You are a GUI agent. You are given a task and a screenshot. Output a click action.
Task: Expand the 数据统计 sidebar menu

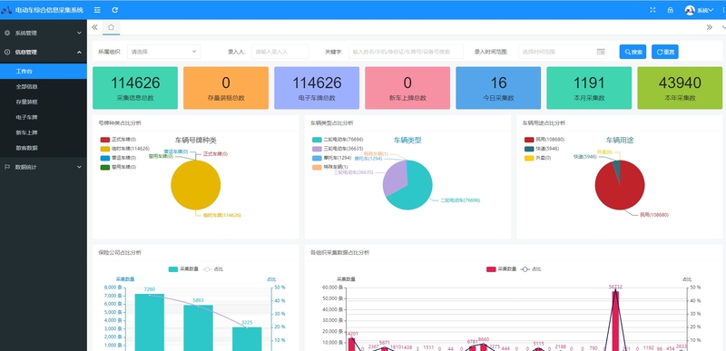[44, 167]
